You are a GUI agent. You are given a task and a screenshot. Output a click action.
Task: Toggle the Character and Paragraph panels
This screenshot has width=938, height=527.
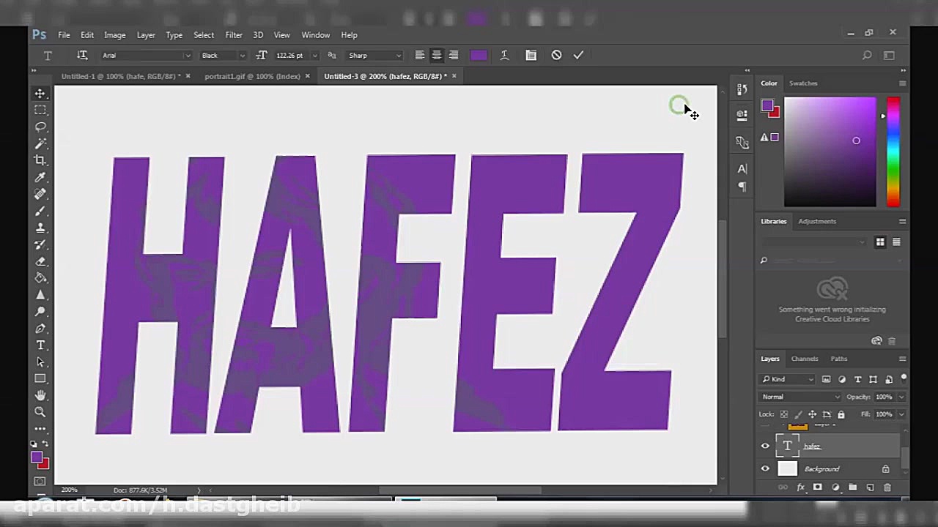[x=531, y=55]
